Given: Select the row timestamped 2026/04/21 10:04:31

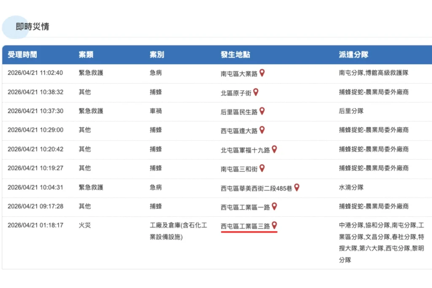Looking at the screenshot, I should 36,187.
